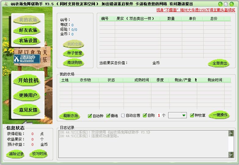239x165 pixels.
Task: Click 成熟时间 column header
Action: [x=137, y=80]
